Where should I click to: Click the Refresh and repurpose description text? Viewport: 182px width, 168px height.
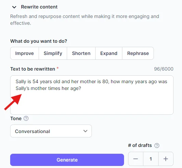click(x=85, y=20)
